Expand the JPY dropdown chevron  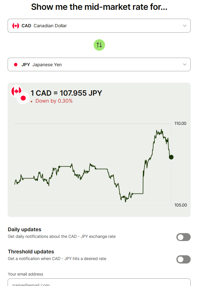(x=185, y=65)
